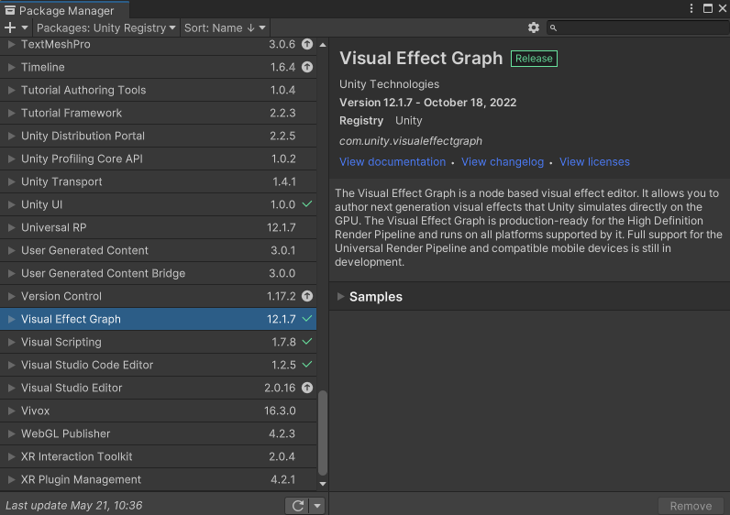Screen dimensions: 730x515
Task: Click the Unity UI installed checkmark
Action: pyautogui.click(x=307, y=203)
